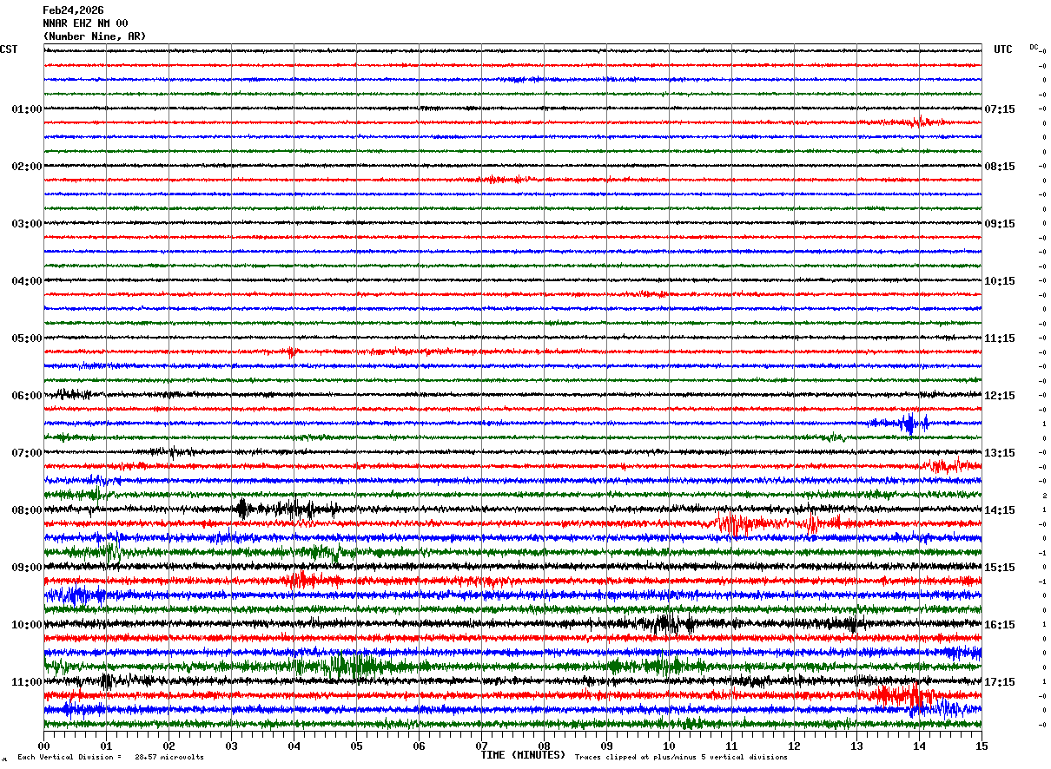1051x769 pixels.
Task: Click the 17:15 UTC time label
Action: tap(1000, 682)
